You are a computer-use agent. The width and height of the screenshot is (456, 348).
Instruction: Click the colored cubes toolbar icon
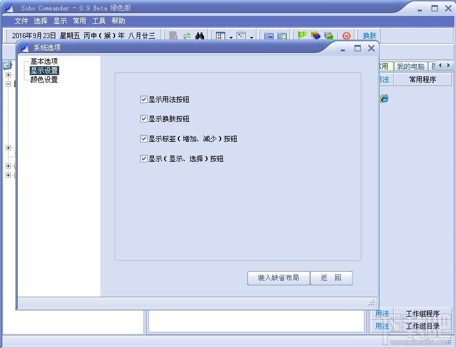(x=316, y=35)
